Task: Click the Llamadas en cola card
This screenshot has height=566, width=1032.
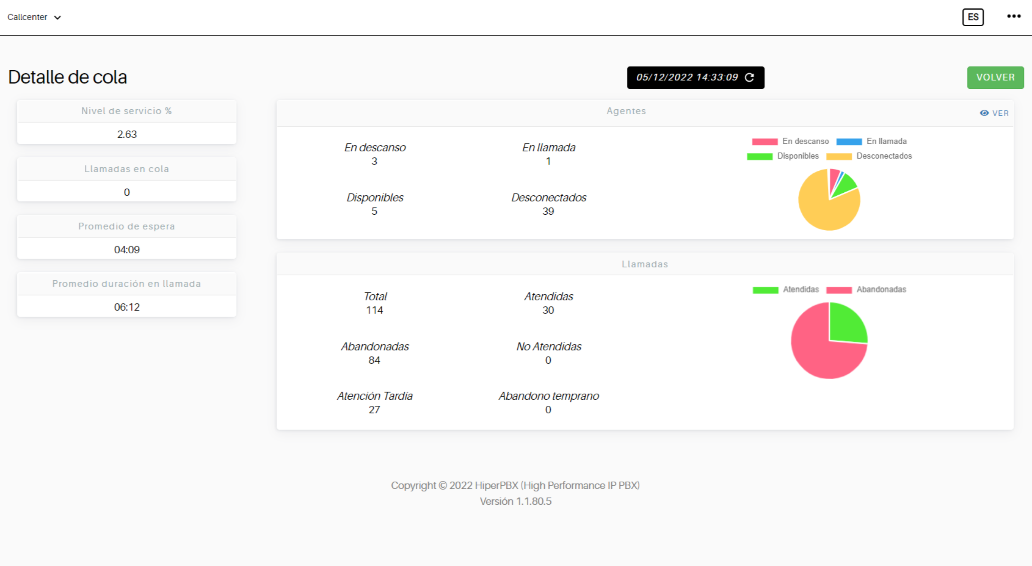Action: coord(127,179)
